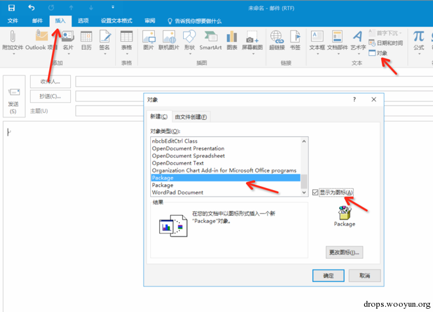Viewport: 433px width, 312px height.
Task: Switch to Create from File tab
Action: (191, 117)
